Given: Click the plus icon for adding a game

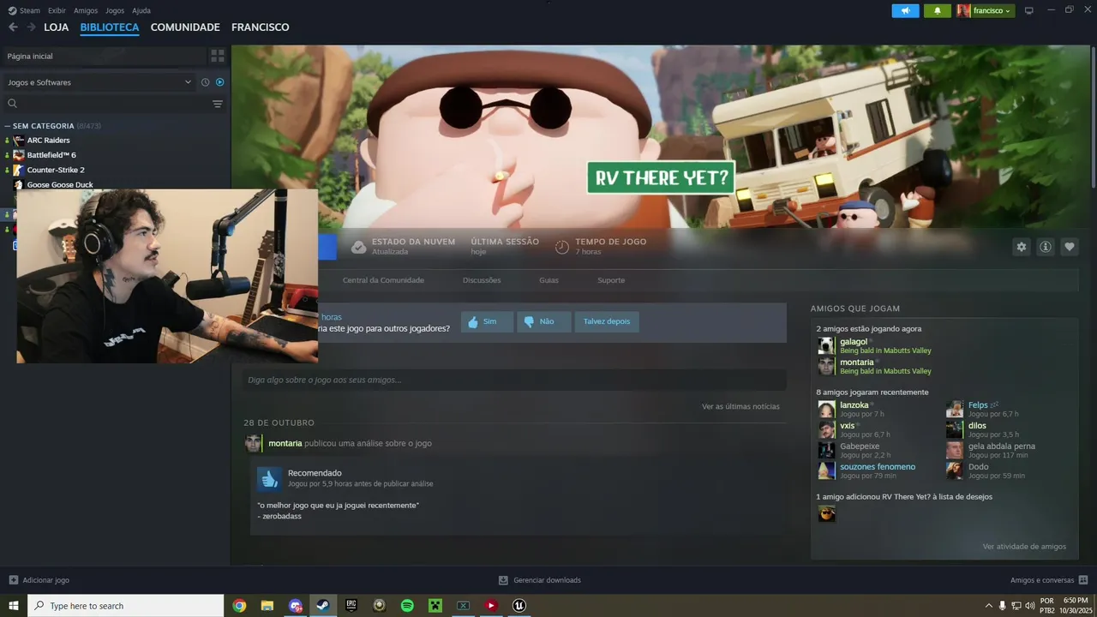Looking at the screenshot, I should pyautogui.click(x=13, y=580).
